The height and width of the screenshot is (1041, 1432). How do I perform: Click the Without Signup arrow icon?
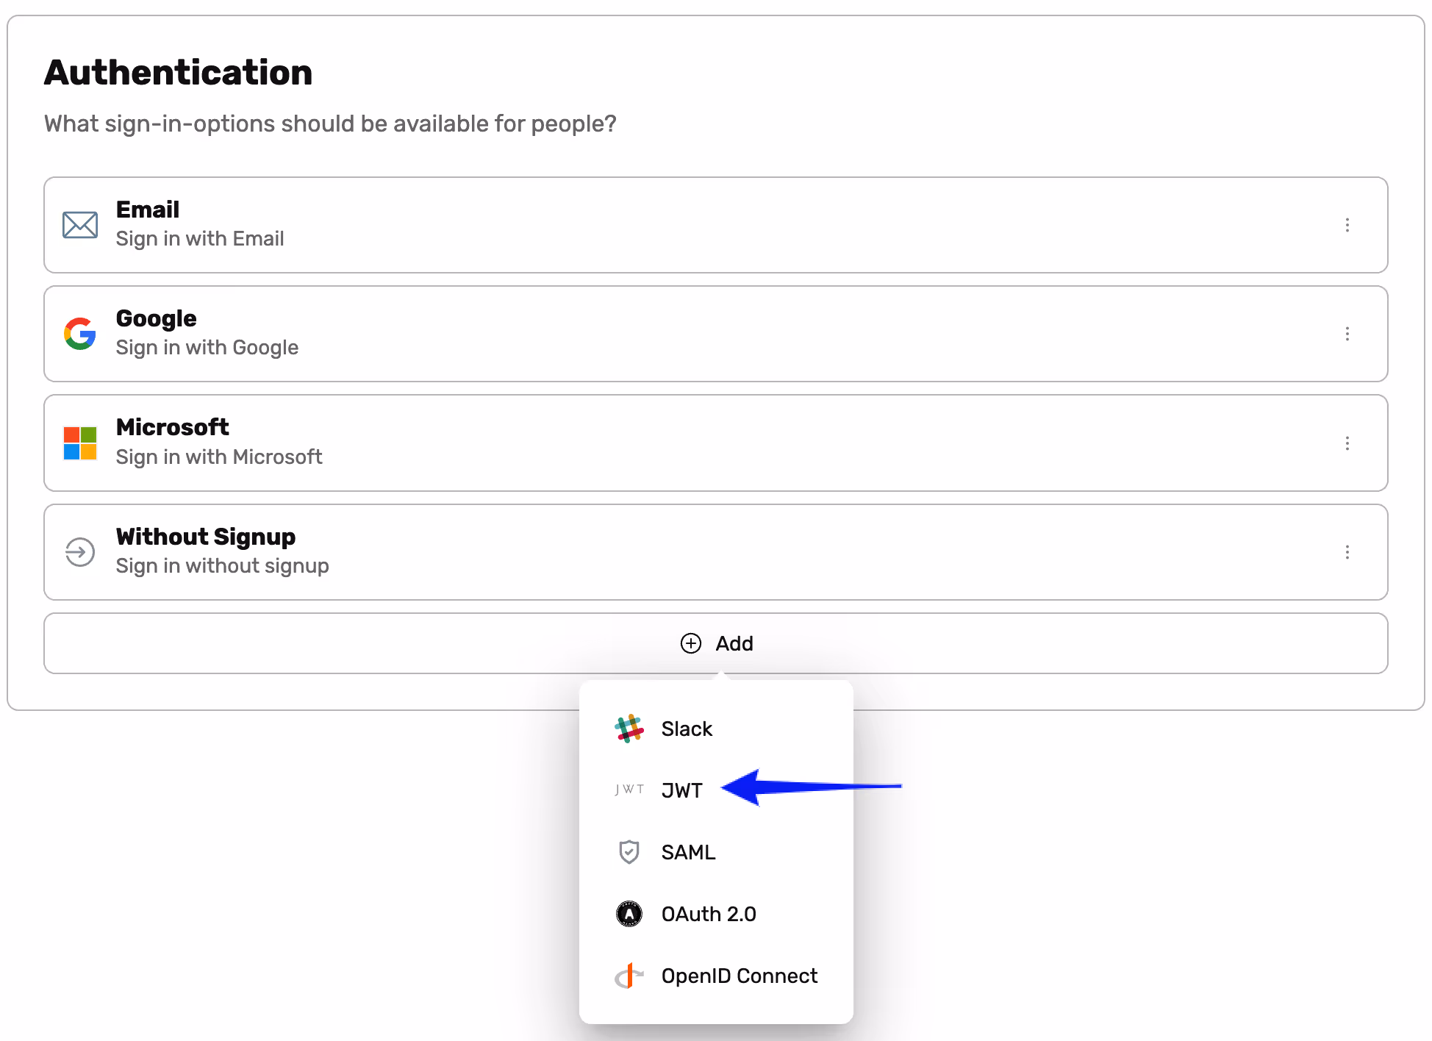click(80, 552)
